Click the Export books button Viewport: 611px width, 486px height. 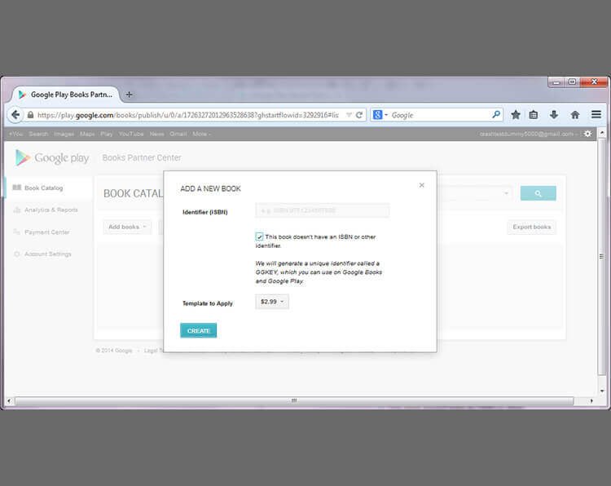click(531, 227)
